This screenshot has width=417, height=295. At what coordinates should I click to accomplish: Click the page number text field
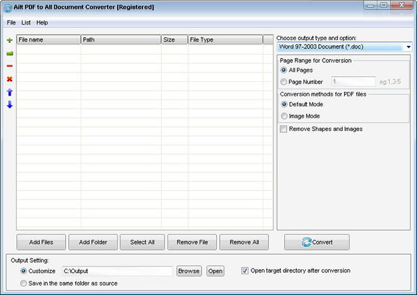click(x=353, y=82)
